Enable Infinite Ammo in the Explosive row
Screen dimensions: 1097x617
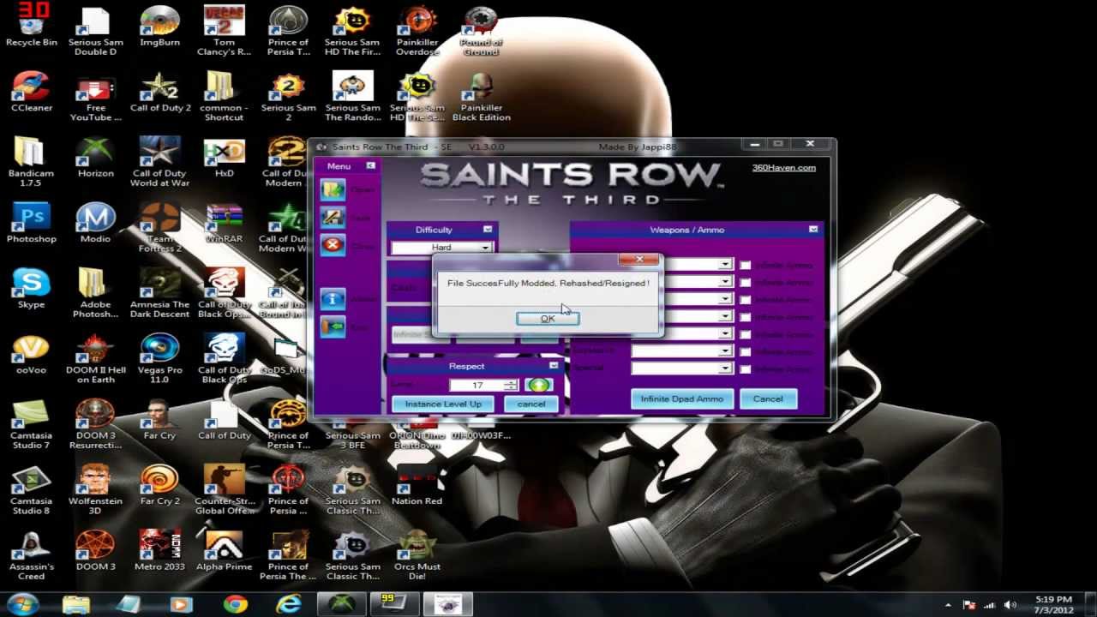click(746, 351)
